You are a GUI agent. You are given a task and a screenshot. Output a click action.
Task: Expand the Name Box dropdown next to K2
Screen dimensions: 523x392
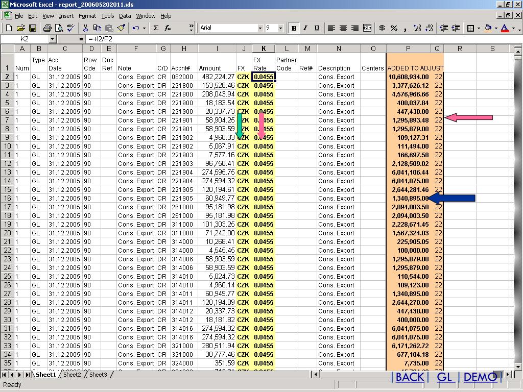point(52,39)
